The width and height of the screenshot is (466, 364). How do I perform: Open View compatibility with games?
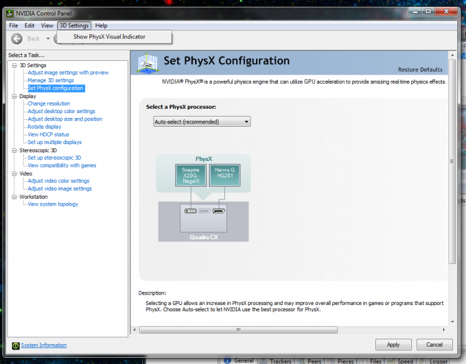pos(62,165)
